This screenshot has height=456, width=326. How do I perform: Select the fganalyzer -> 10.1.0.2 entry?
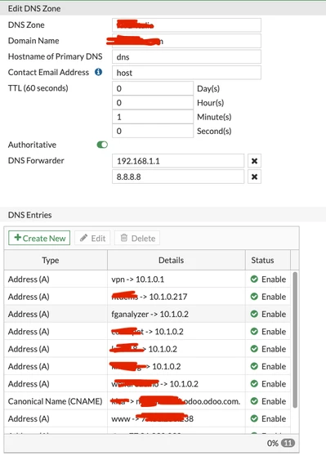point(147,314)
